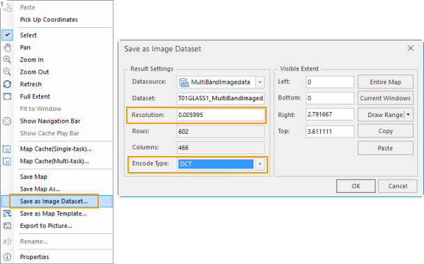Viewport: 424px width, 264px height.
Task: Choose Zoom In menu entry
Action: click(x=31, y=60)
